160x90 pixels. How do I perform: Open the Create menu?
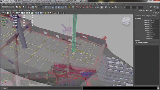pos(17,4)
